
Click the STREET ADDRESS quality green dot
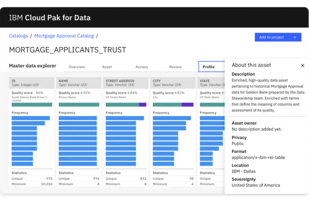129,93
